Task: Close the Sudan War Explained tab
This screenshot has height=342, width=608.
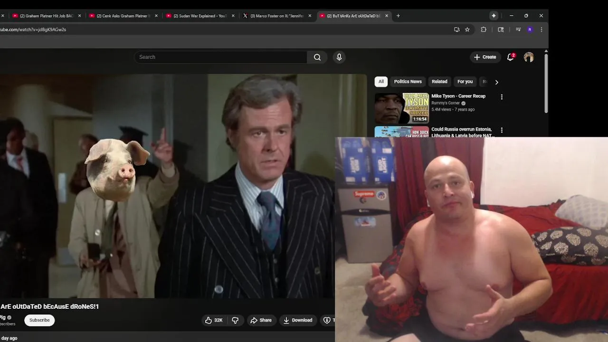Action: [x=233, y=16]
